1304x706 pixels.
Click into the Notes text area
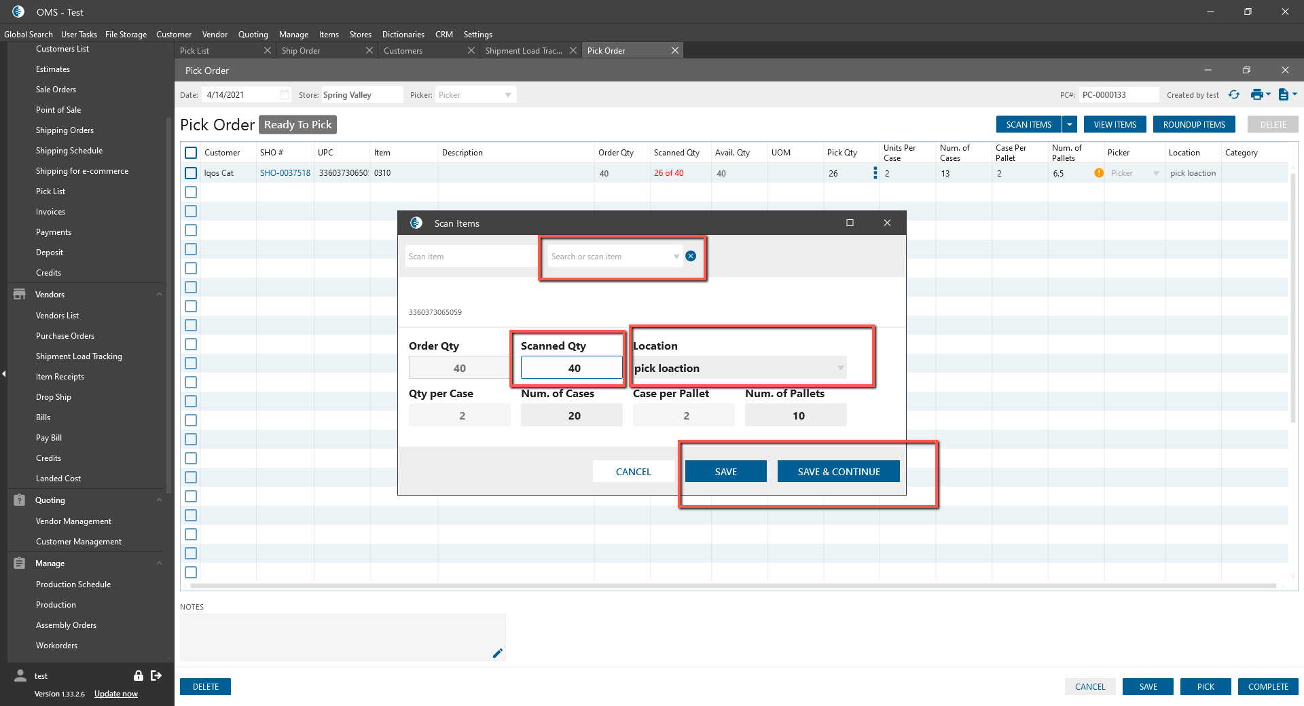tap(343, 637)
